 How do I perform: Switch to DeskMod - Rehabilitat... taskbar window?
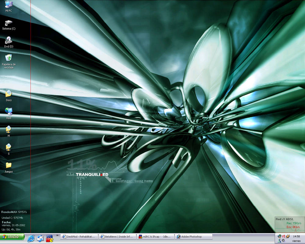[79, 237]
